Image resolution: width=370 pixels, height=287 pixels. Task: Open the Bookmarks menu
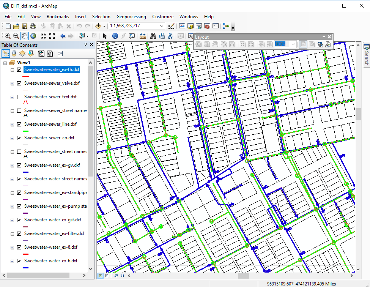click(x=58, y=17)
